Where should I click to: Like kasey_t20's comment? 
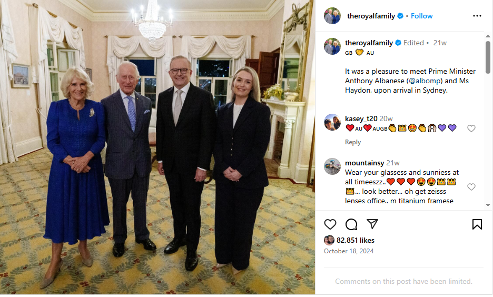click(471, 128)
